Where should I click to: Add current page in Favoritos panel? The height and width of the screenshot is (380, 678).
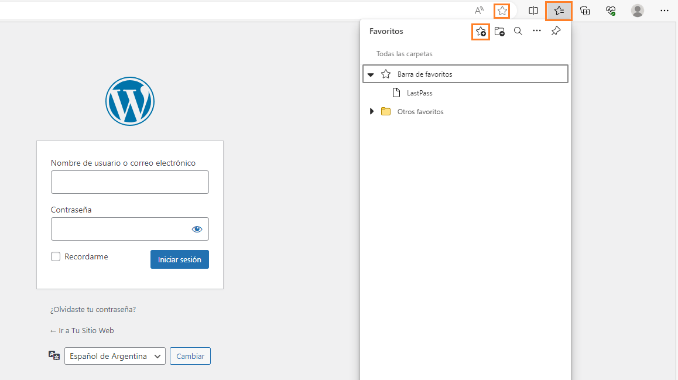click(x=481, y=32)
